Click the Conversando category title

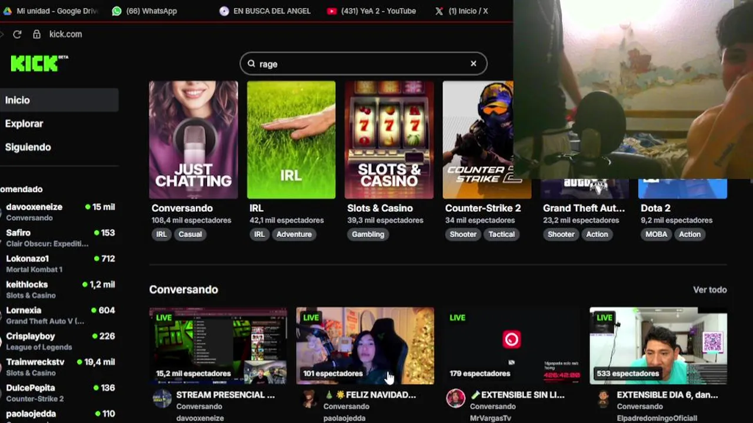pyautogui.click(x=182, y=208)
